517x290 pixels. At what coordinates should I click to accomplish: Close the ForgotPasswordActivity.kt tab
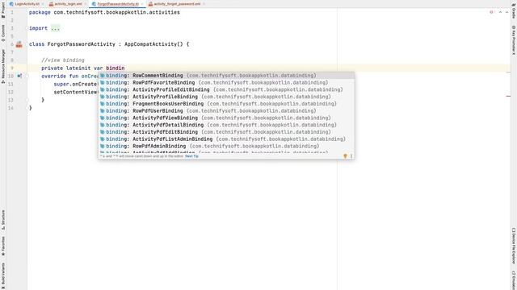(142, 4)
